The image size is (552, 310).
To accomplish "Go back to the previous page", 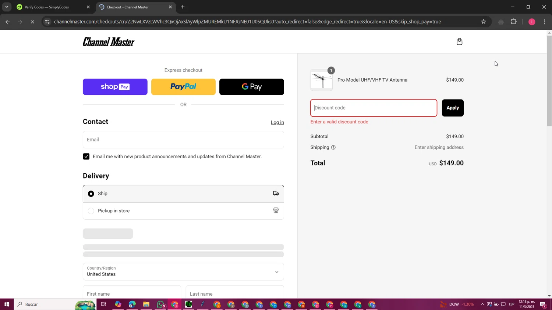I will [7, 22].
